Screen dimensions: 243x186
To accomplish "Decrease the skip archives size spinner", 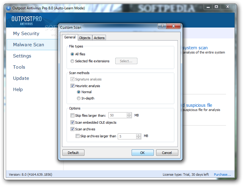I will 138,138.
